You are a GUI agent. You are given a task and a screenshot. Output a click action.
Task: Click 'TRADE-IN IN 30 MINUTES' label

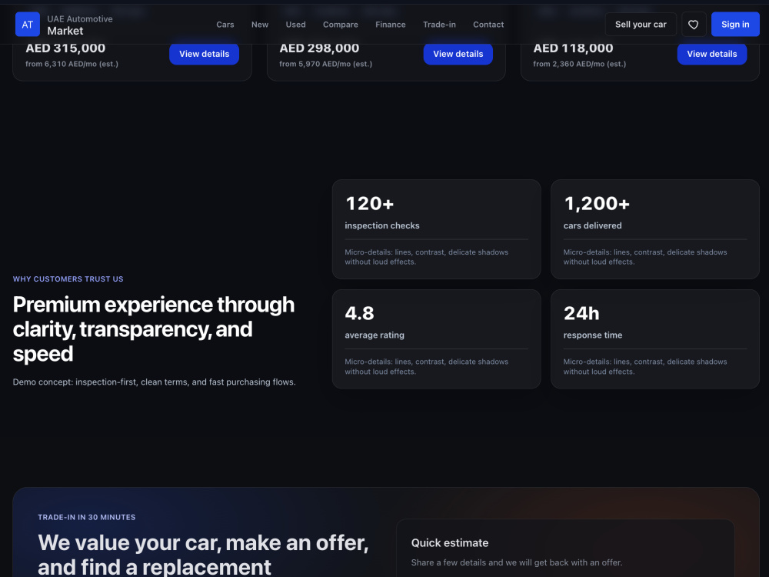pos(87,517)
